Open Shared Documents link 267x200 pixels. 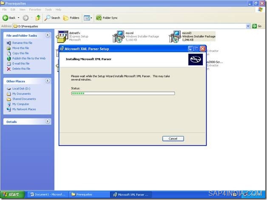[x=24, y=99]
